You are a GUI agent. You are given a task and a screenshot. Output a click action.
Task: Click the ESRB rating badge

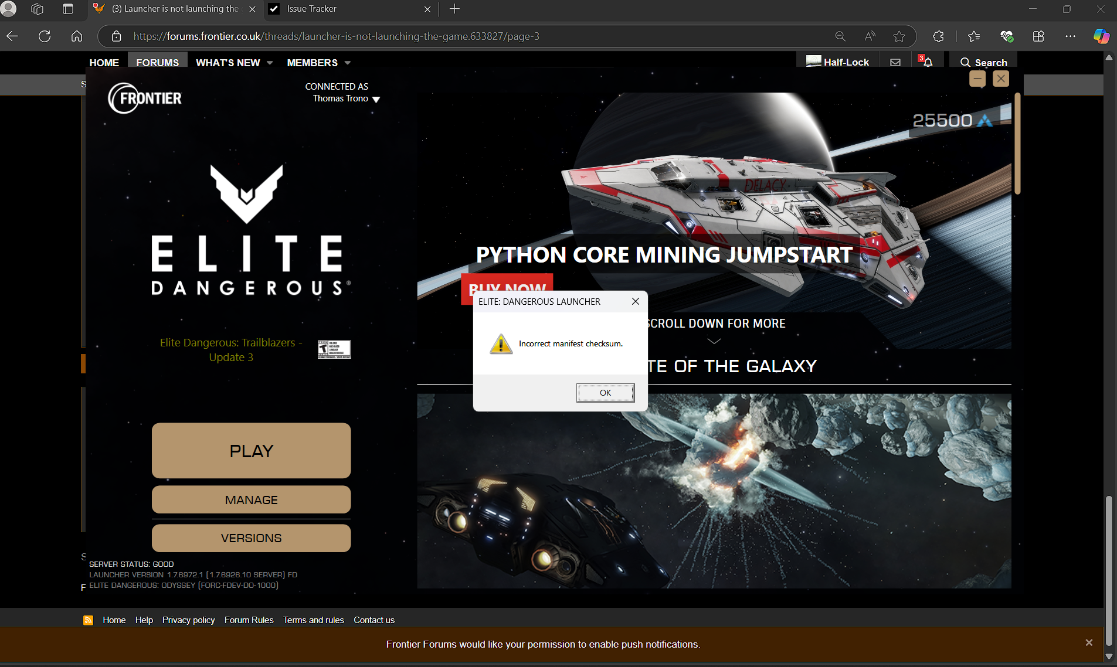[x=334, y=349]
